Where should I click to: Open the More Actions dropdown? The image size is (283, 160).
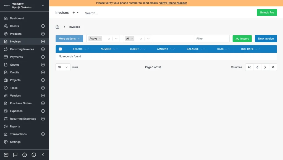pyautogui.click(x=69, y=38)
